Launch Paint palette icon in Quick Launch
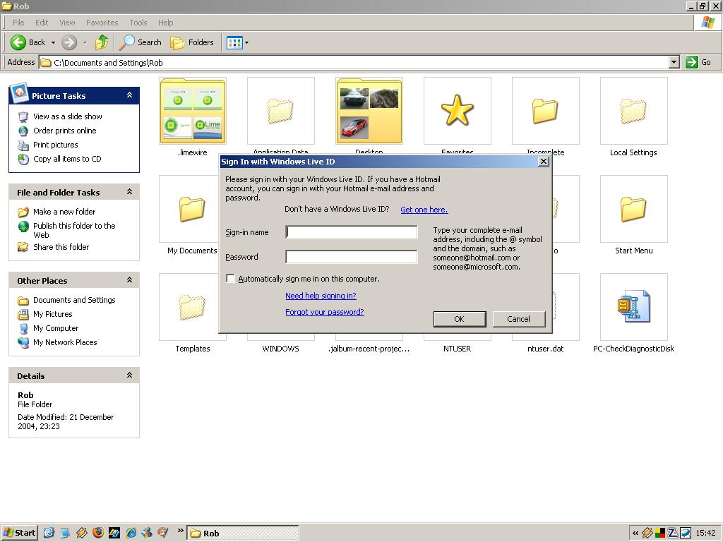Screen dimensions: 723x542 pyautogui.click(x=163, y=533)
